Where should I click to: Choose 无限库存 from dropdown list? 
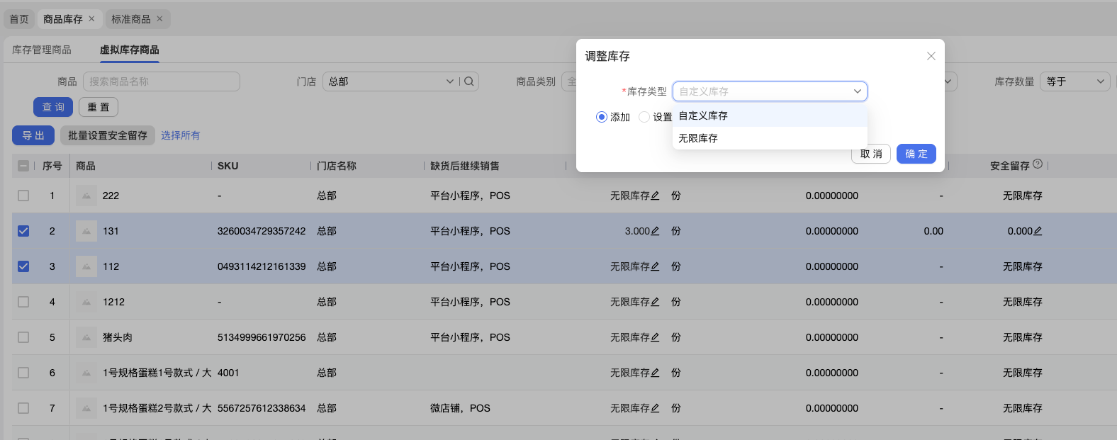pos(698,138)
